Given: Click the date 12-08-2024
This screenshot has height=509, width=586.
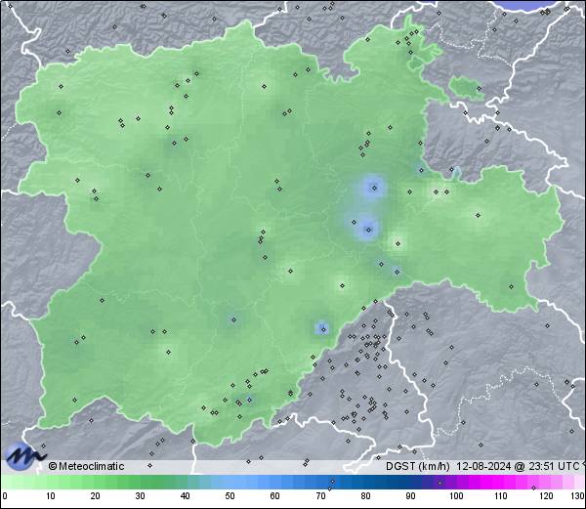Looking at the screenshot, I should point(483,466).
